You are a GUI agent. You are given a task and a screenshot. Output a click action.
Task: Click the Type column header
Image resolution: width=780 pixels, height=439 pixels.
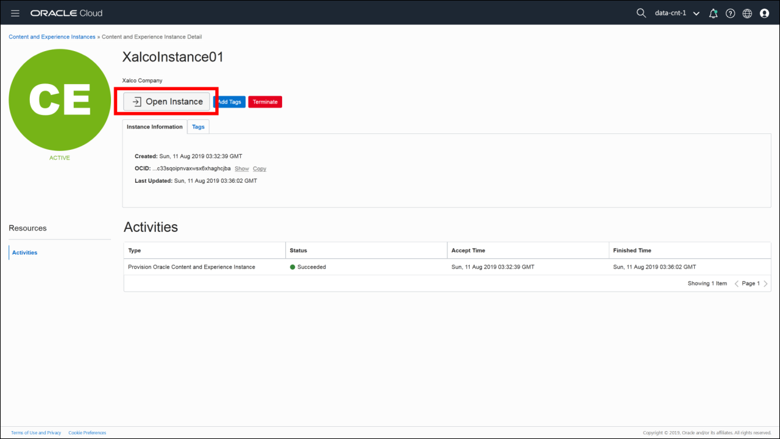(x=205, y=250)
